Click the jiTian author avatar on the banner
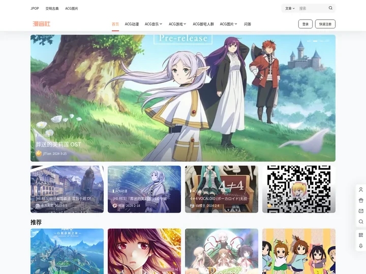 pos(39,153)
